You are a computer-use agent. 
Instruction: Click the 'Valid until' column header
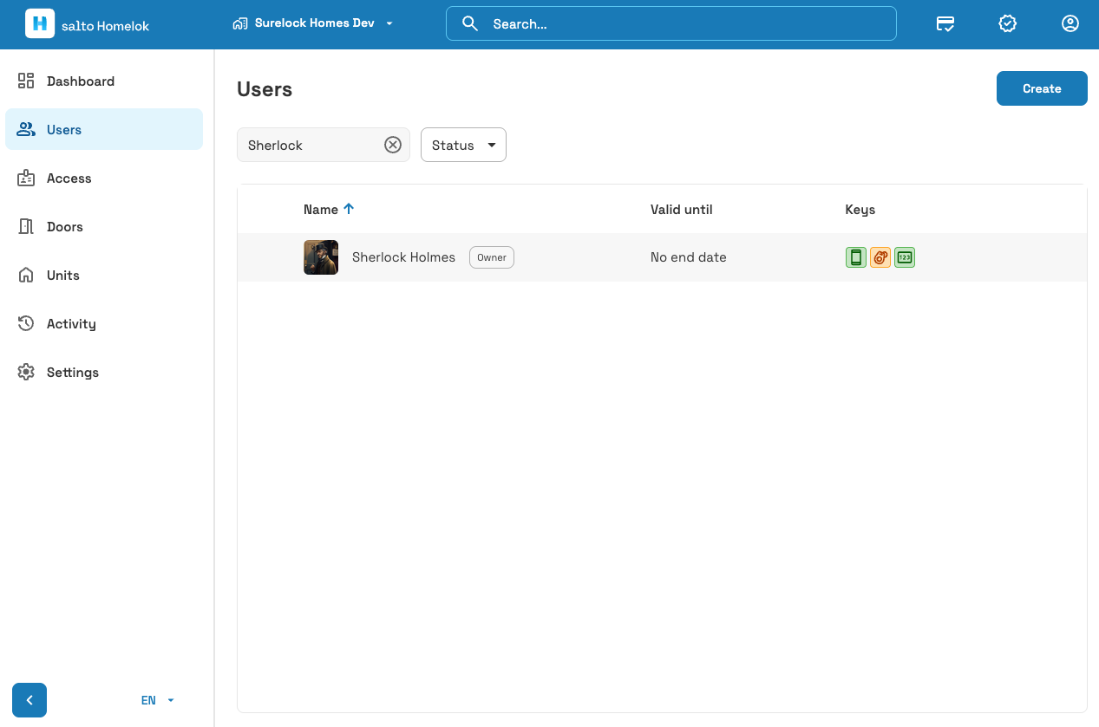(x=682, y=210)
